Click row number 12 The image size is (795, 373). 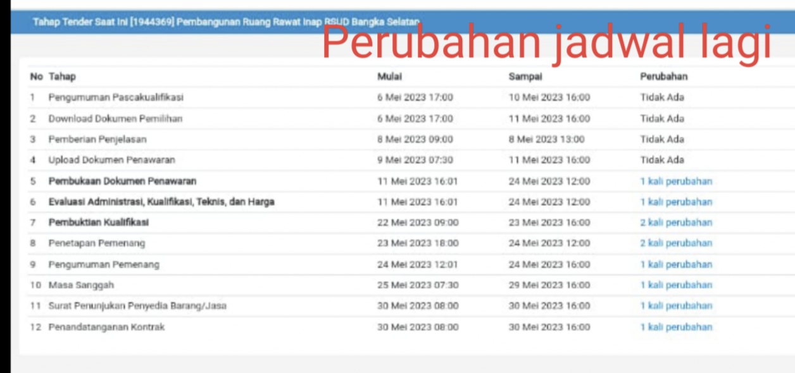(x=35, y=327)
